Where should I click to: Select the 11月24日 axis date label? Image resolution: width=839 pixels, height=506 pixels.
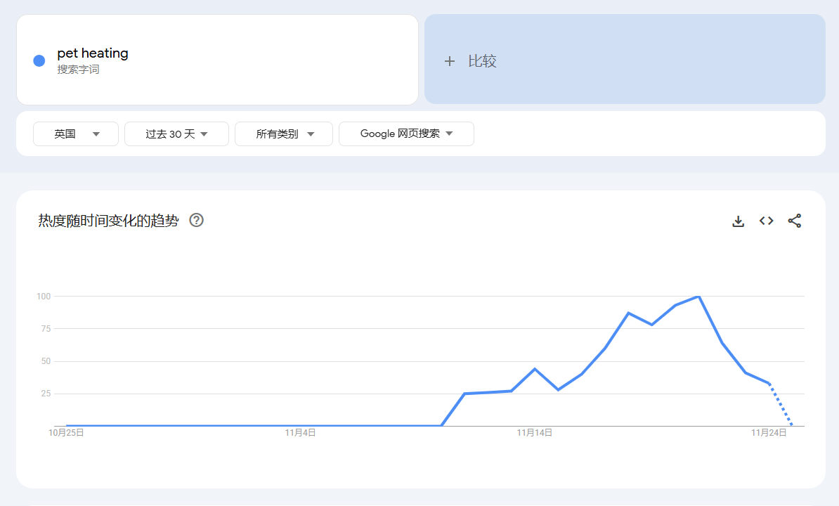coord(769,433)
